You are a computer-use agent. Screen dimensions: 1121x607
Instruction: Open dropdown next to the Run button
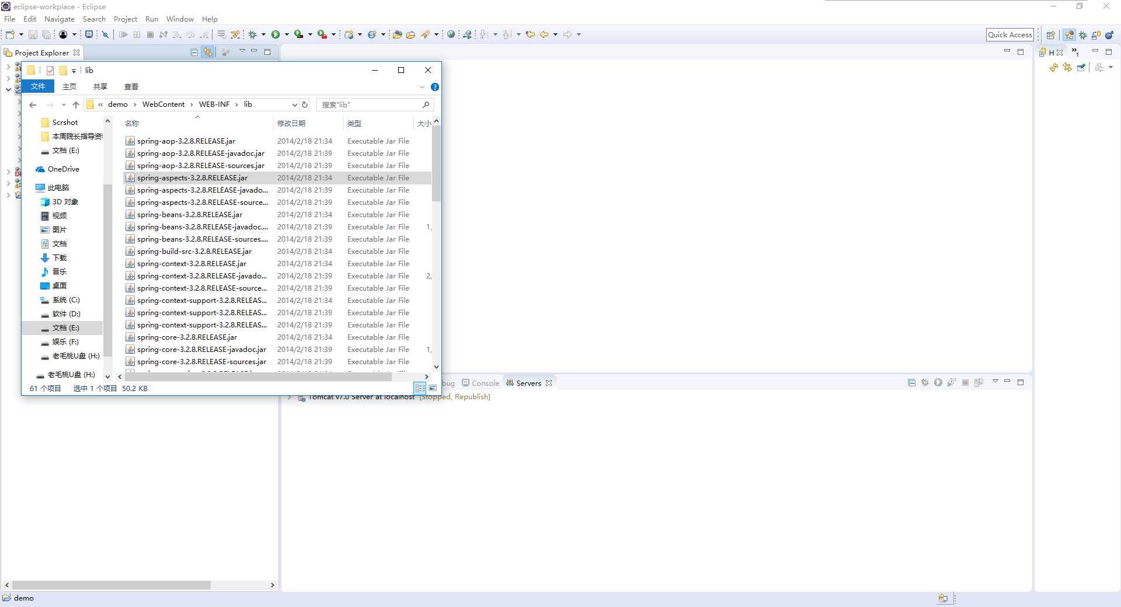(x=287, y=34)
